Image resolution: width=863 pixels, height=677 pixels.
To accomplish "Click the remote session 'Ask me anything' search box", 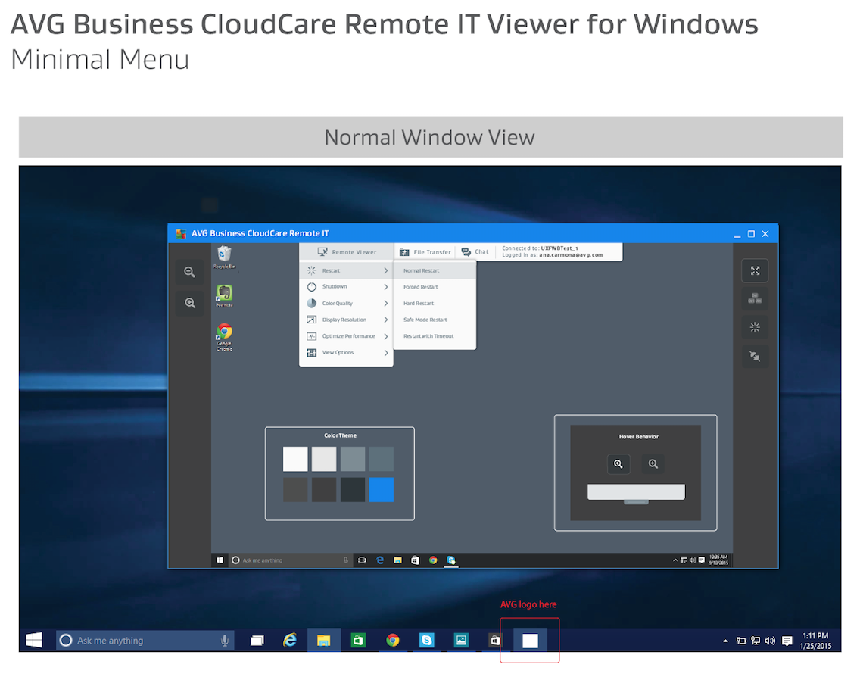I will click(291, 560).
